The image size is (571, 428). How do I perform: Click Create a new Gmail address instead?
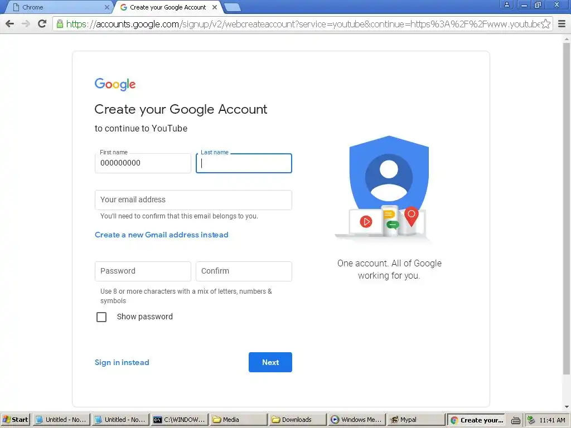click(161, 235)
